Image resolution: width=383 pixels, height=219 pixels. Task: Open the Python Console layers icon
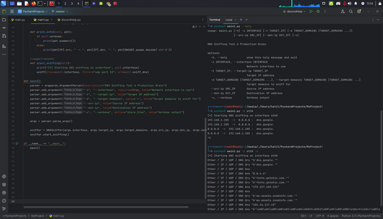click(x=4, y=185)
